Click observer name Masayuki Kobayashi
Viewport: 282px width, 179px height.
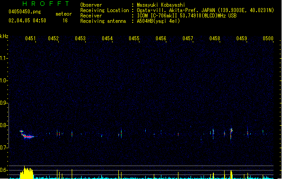[x=161, y=5]
